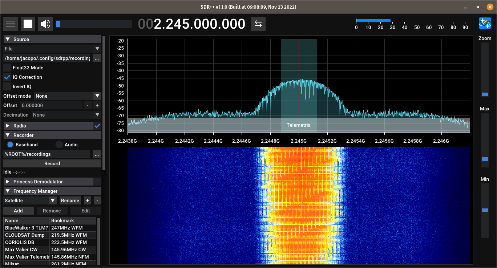Image resolution: width=497 pixels, height=268 pixels.
Task: Expand the Princess Demodulator section
Action: [x=48, y=182]
